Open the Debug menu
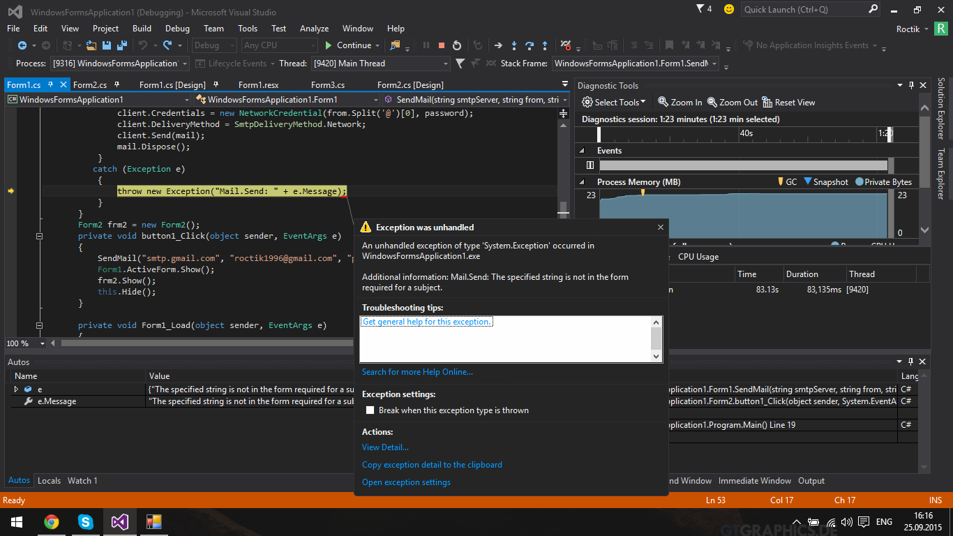 point(177,29)
